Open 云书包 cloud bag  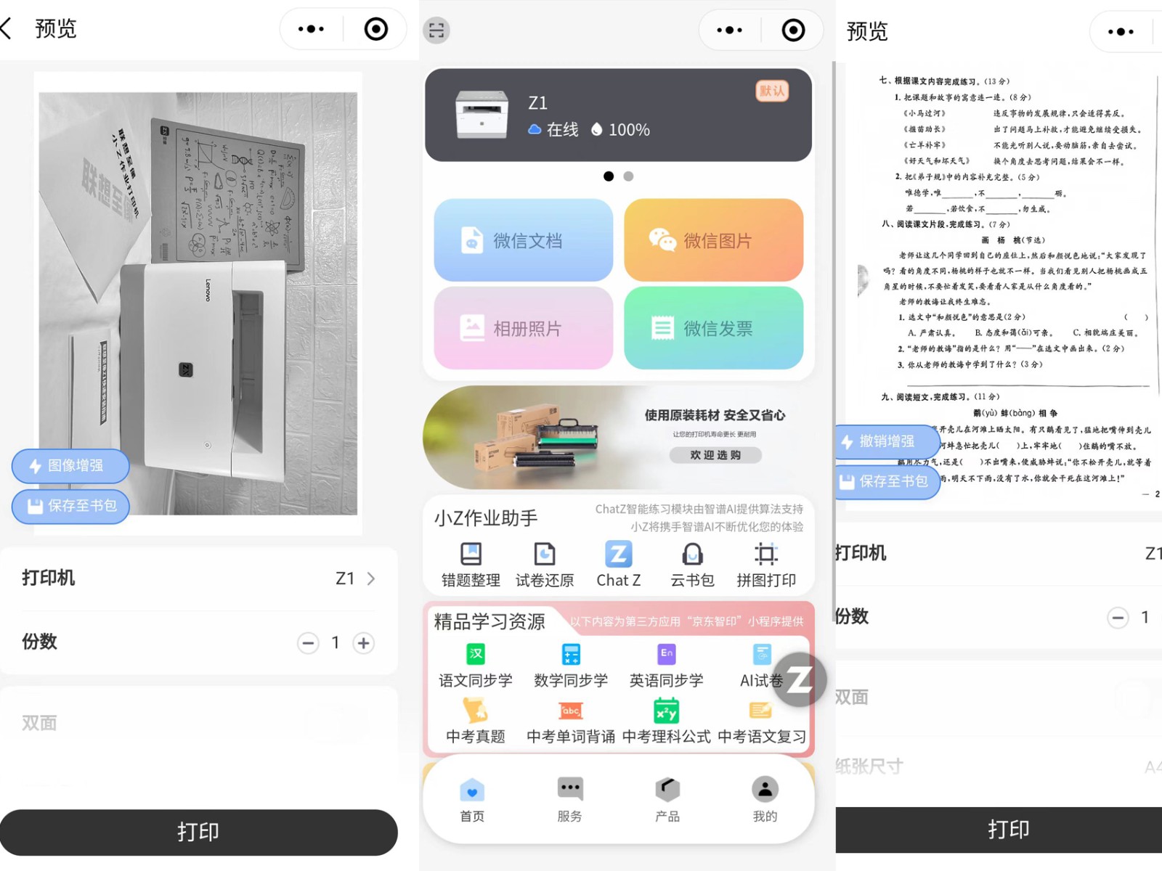[692, 565]
